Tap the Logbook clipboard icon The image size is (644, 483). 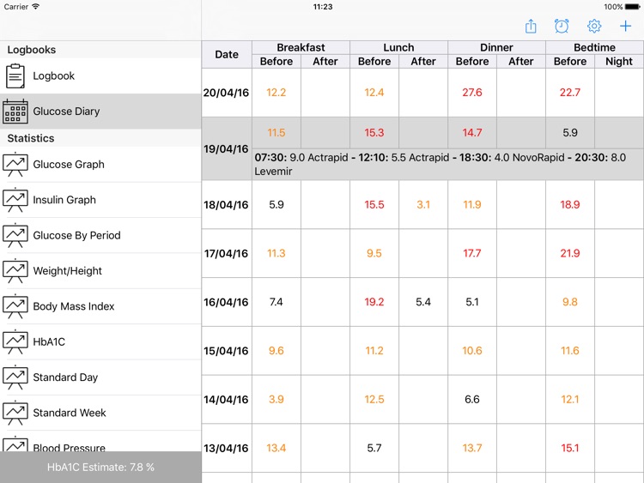(x=15, y=75)
